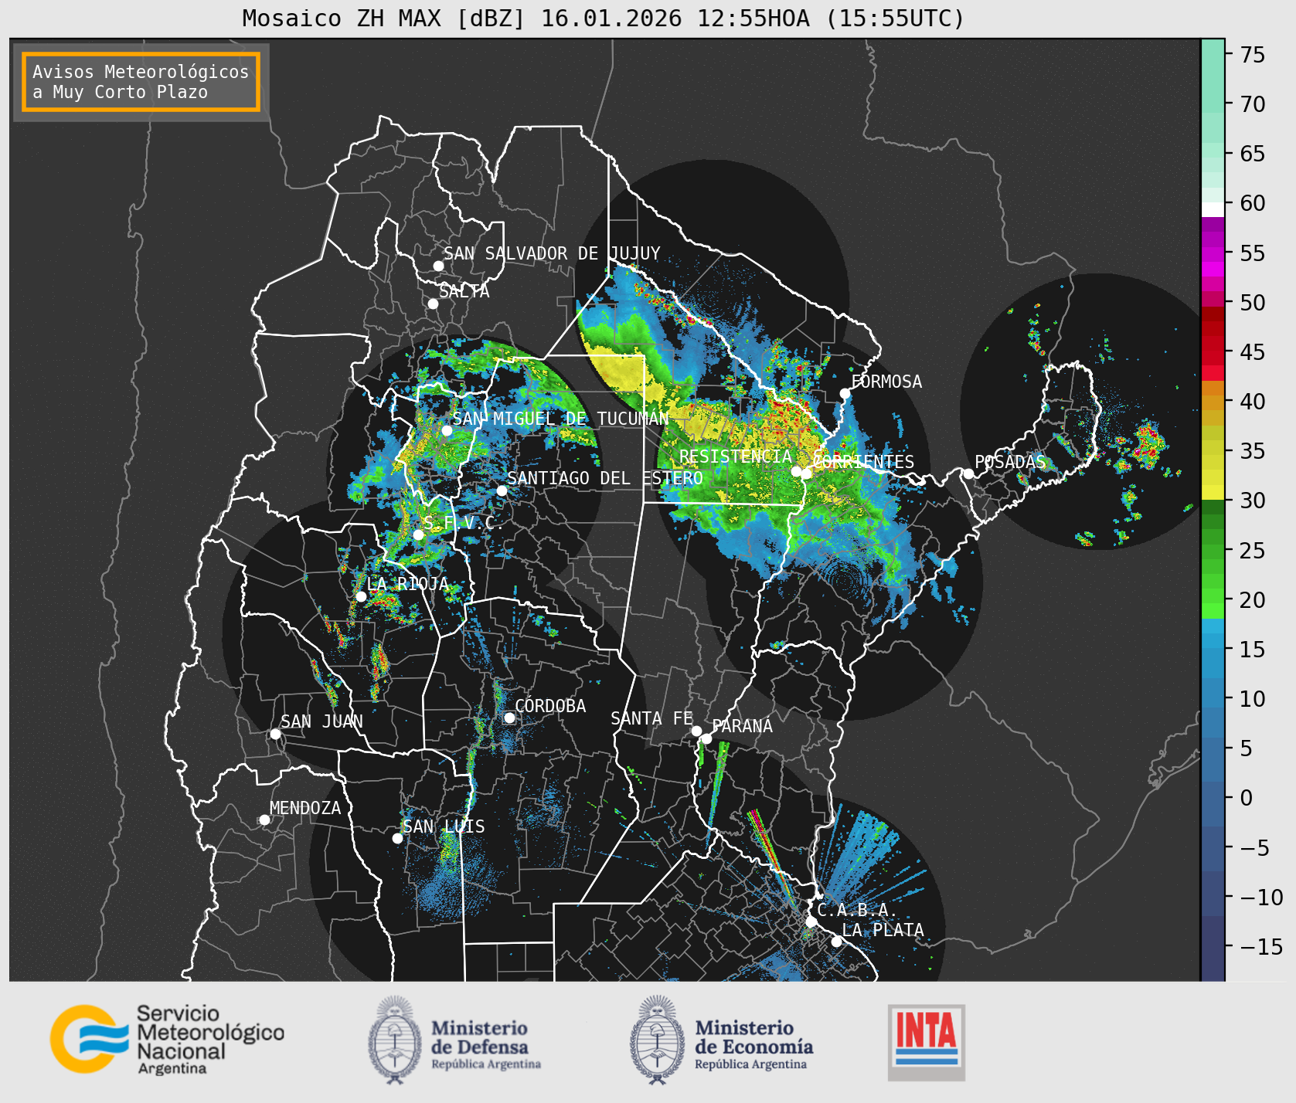Select the S.F.V.C. city marker
The width and height of the screenshot is (1296, 1103).
[418, 535]
